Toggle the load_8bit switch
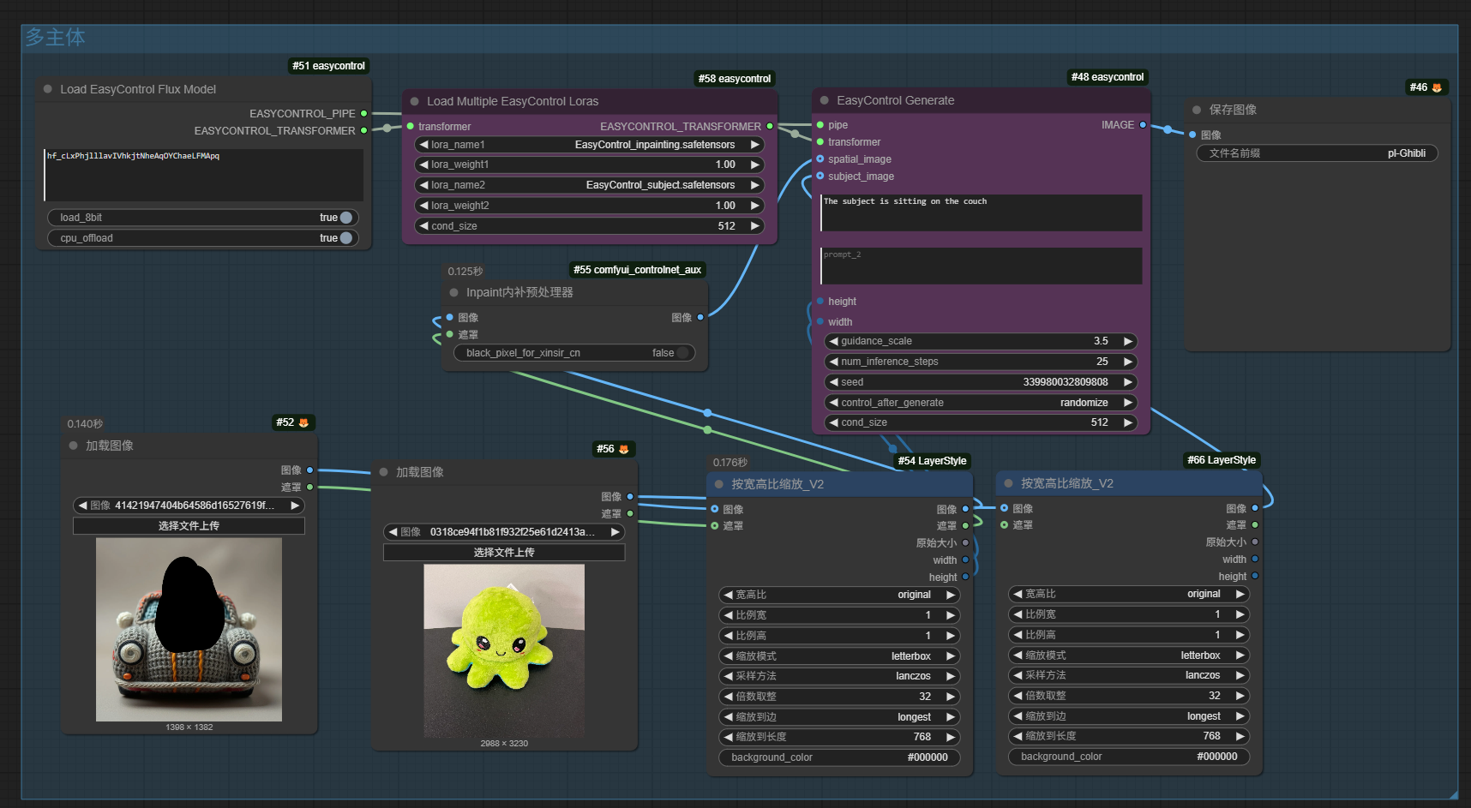 click(346, 218)
